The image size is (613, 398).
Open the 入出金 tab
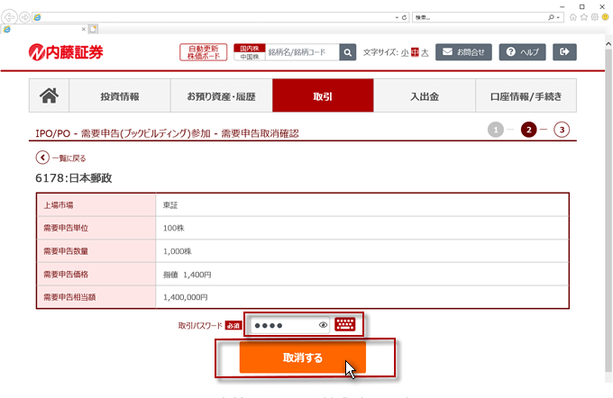click(425, 96)
